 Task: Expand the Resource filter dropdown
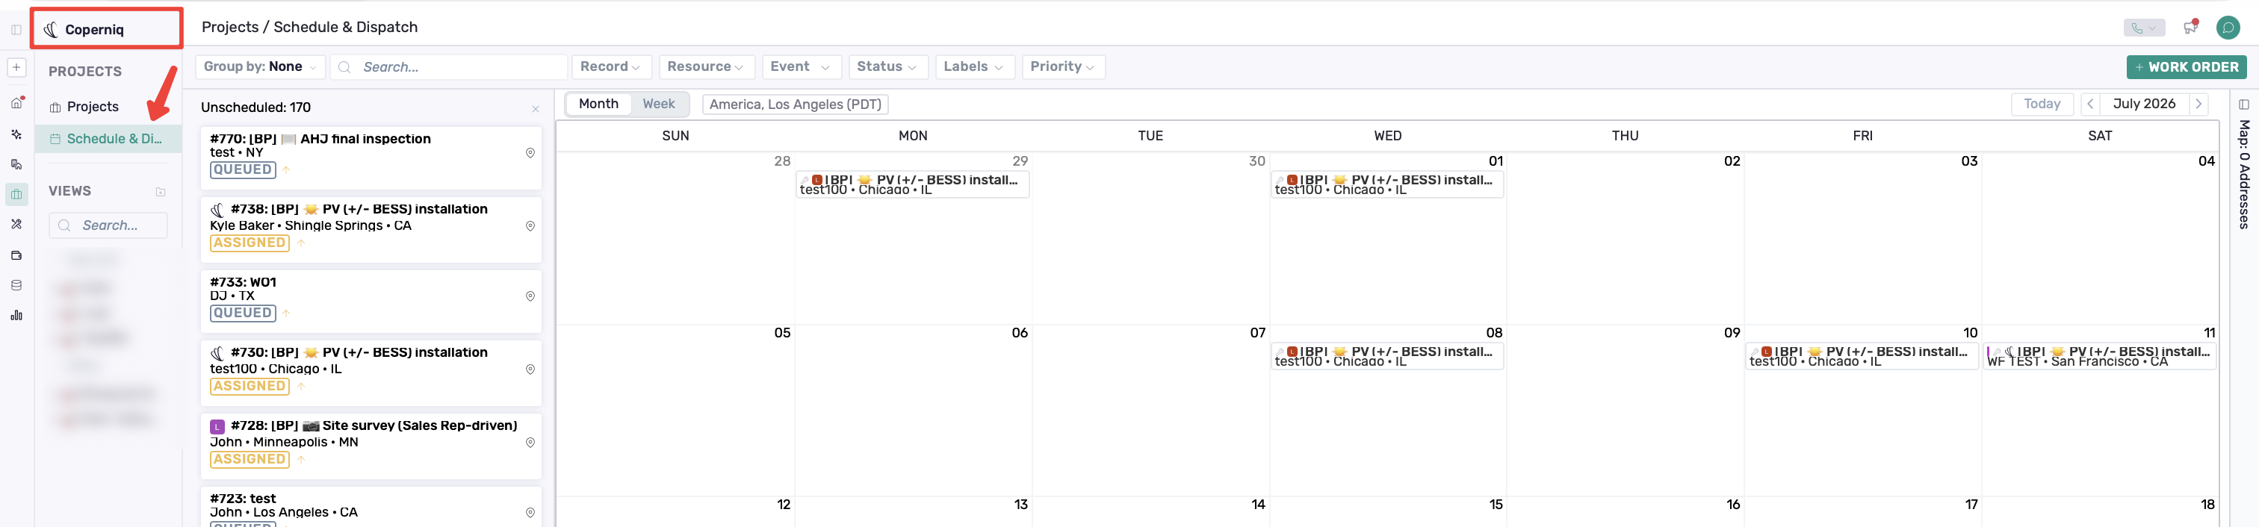(x=706, y=66)
